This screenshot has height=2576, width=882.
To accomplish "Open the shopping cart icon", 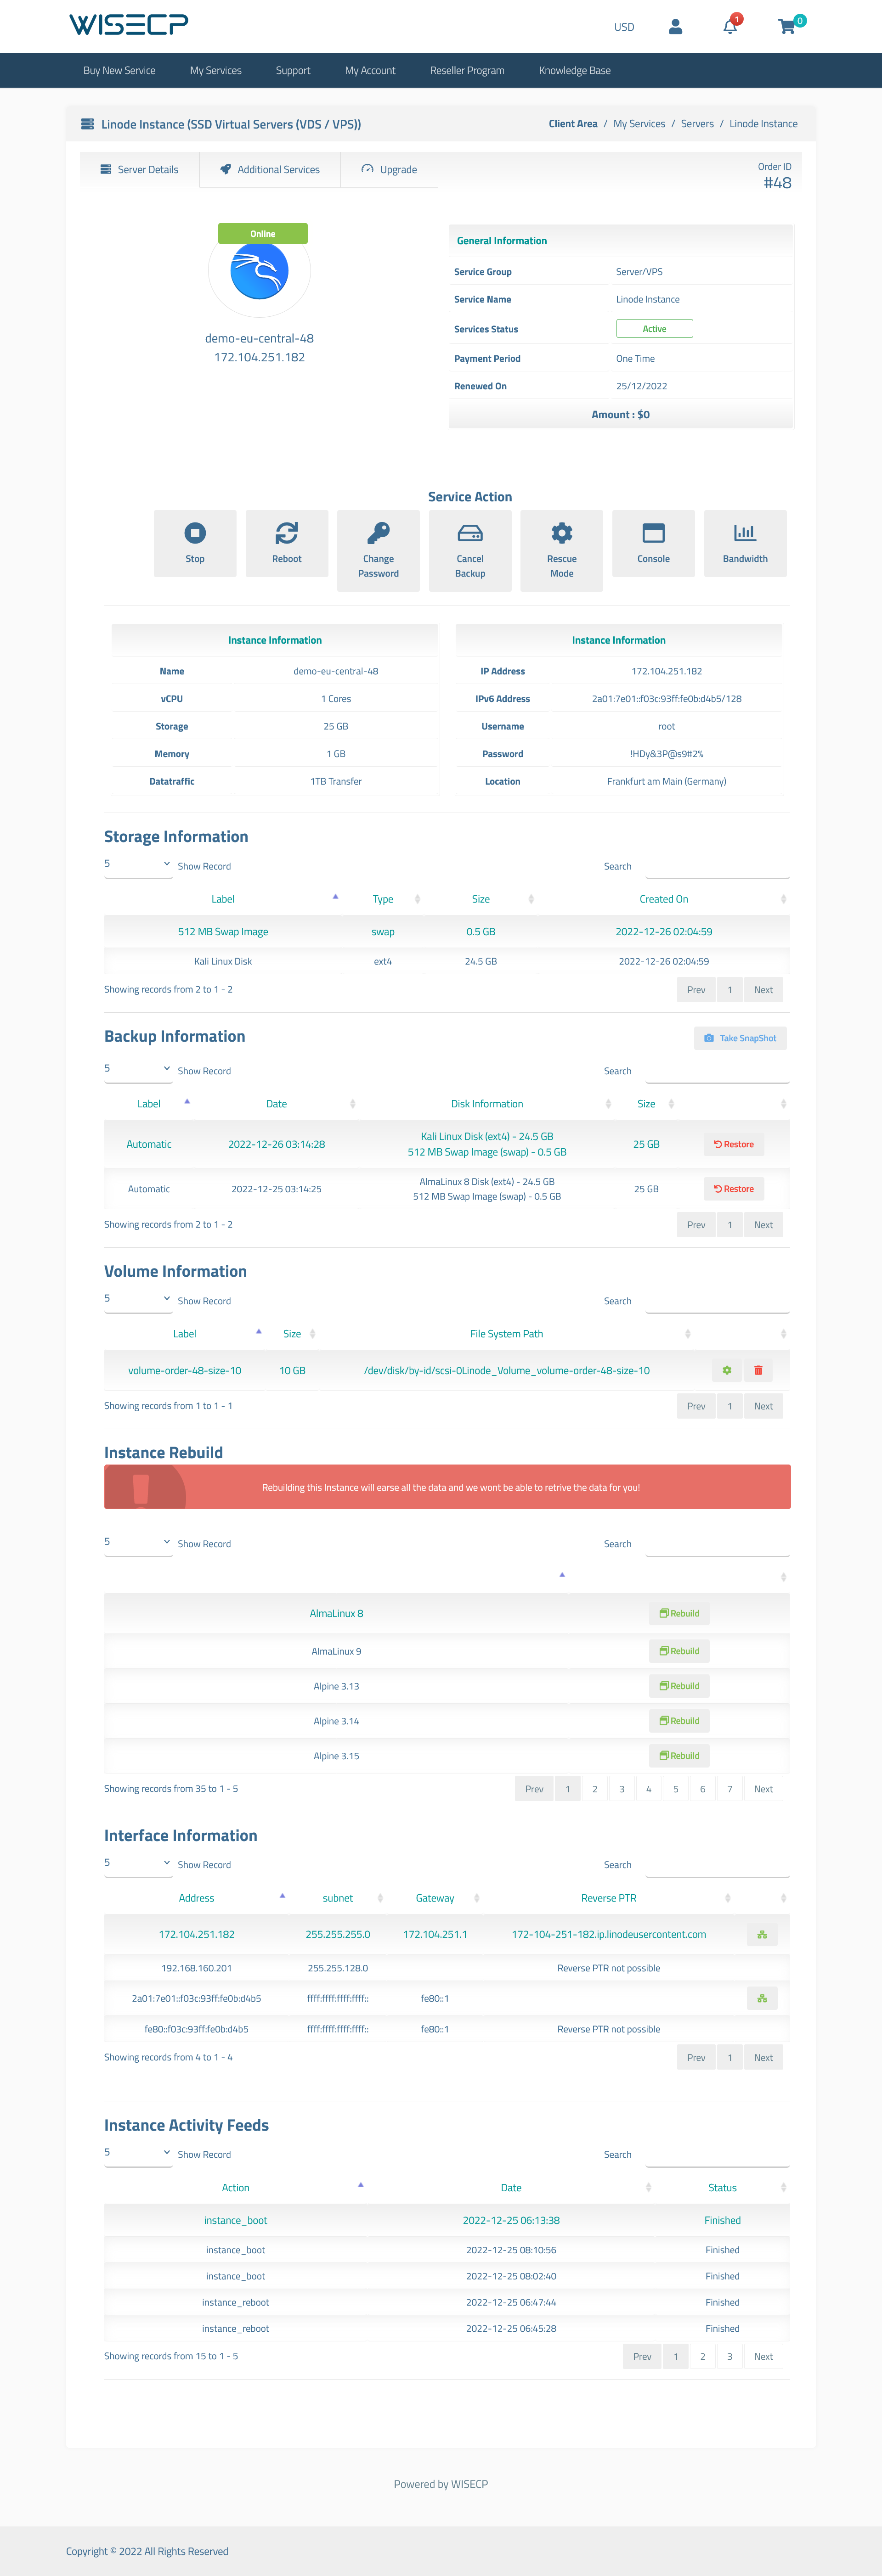I will tap(788, 26).
